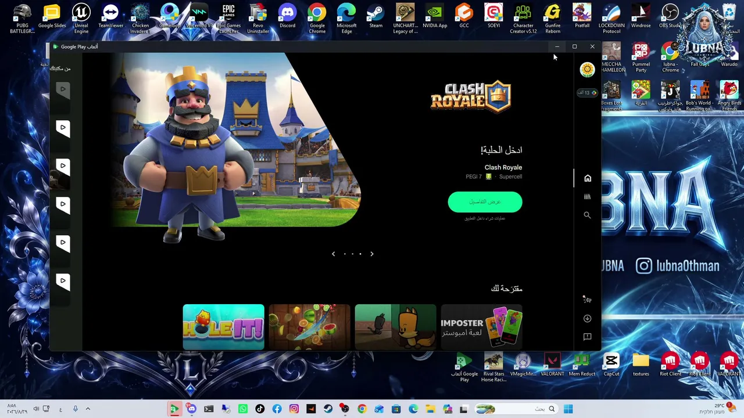Open the fruit slicing game thumbnail
This screenshot has height=418, width=744.
(x=309, y=327)
